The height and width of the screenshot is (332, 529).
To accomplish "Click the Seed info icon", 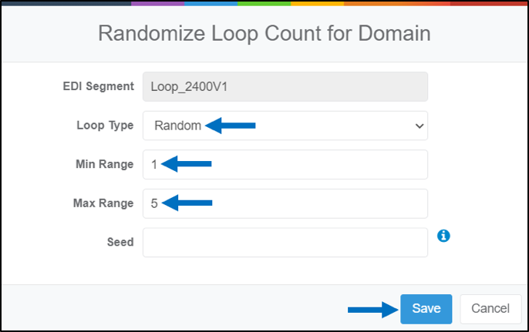I will coord(443,236).
